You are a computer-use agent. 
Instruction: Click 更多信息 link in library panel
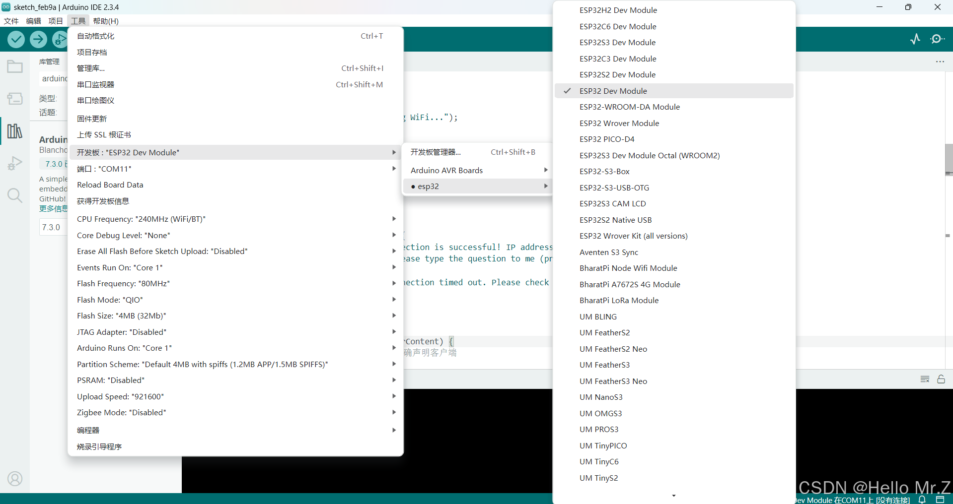click(x=53, y=208)
